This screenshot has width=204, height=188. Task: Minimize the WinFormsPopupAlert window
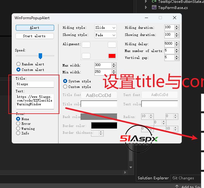click(146, 18)
